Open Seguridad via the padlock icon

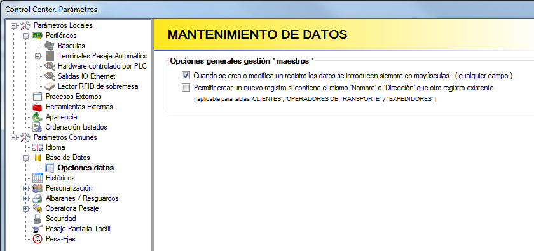(37, 219)
